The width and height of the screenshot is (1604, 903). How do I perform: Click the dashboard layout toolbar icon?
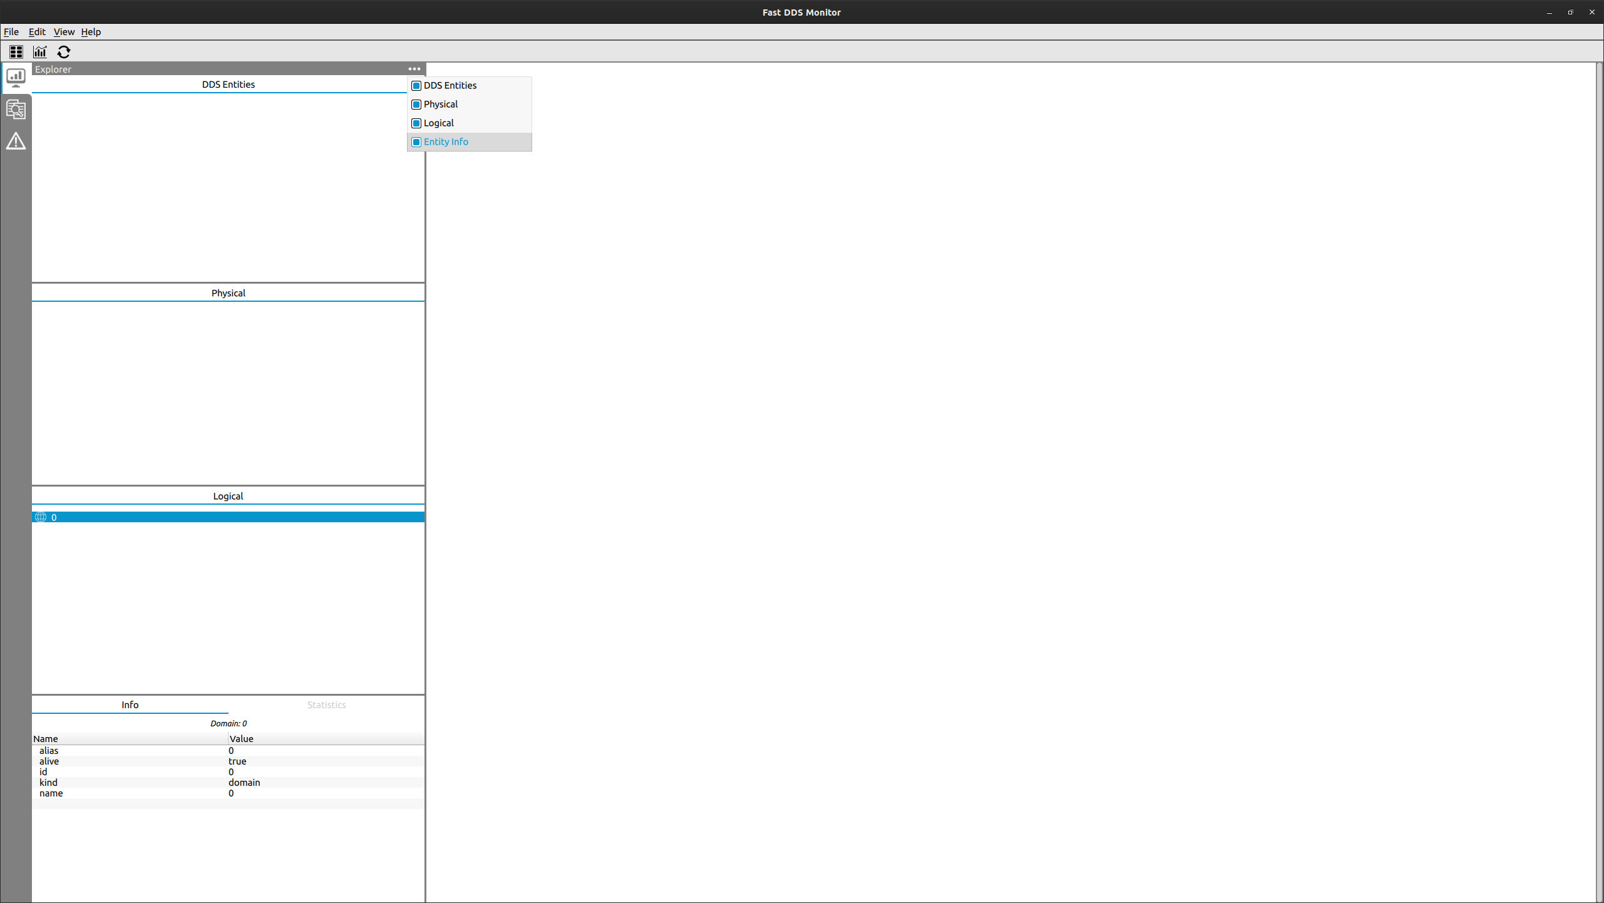click(x=16, y=52)
